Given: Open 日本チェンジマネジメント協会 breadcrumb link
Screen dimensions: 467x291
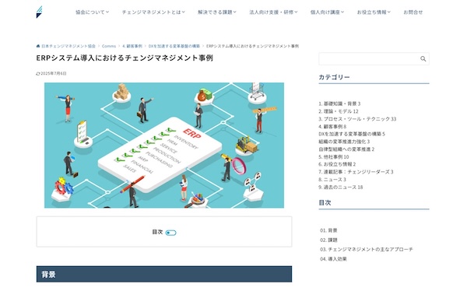Looking at the screenshot, I should [x=68, y=46].
